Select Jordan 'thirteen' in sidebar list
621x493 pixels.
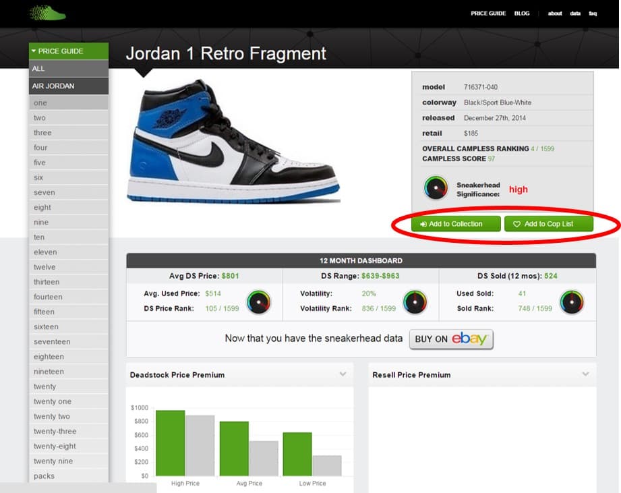pos(69,282)
